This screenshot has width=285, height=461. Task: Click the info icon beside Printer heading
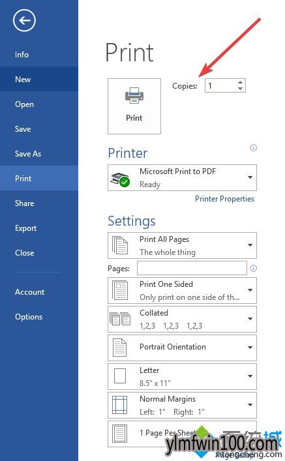253,147
